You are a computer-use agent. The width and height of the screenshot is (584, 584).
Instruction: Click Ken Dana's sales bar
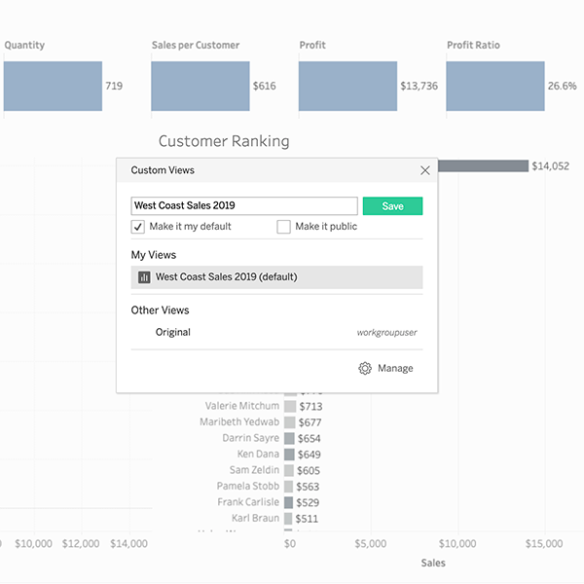coord(288,455)
